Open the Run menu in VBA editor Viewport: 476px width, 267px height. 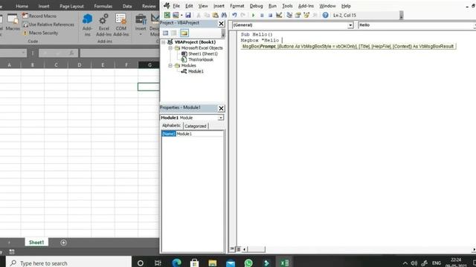coord(272,6)
